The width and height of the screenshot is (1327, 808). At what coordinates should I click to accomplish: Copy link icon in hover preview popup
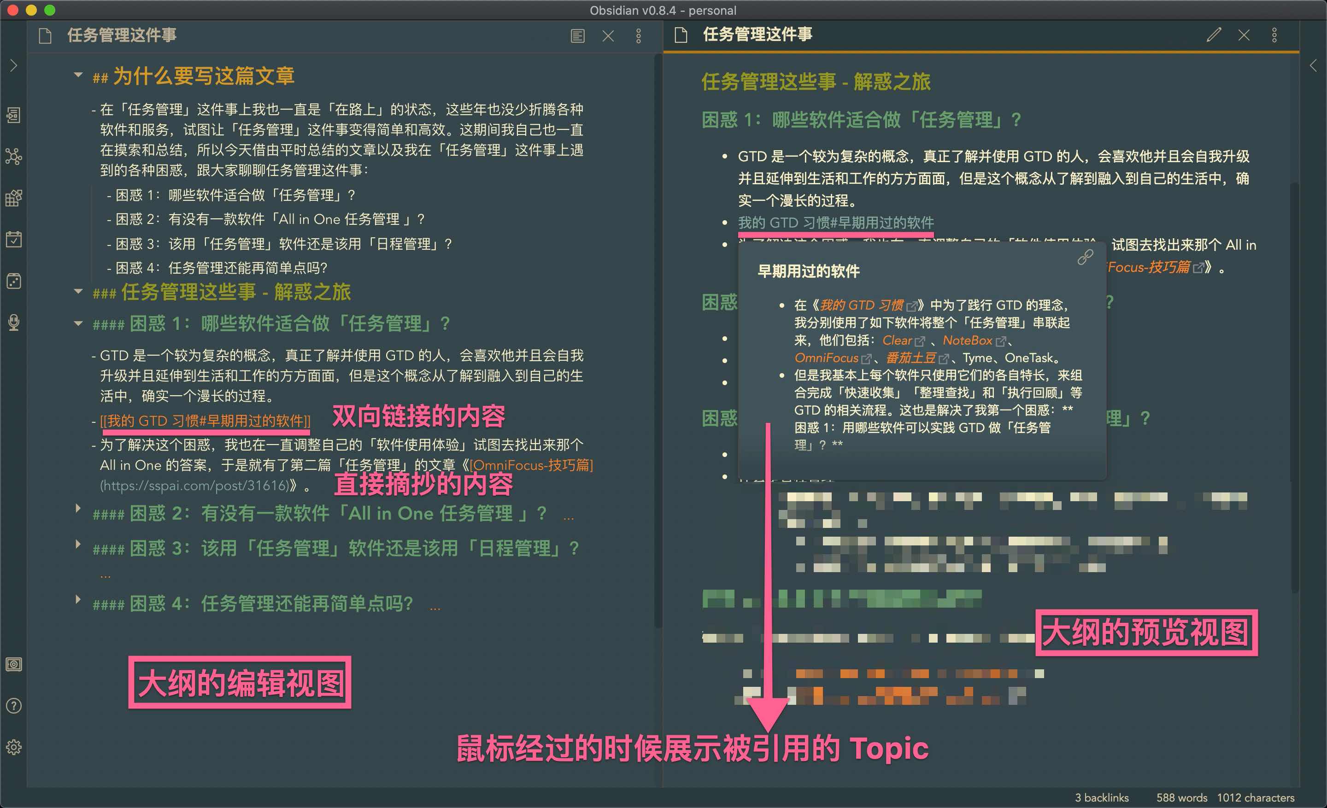tap(1085, 258)
